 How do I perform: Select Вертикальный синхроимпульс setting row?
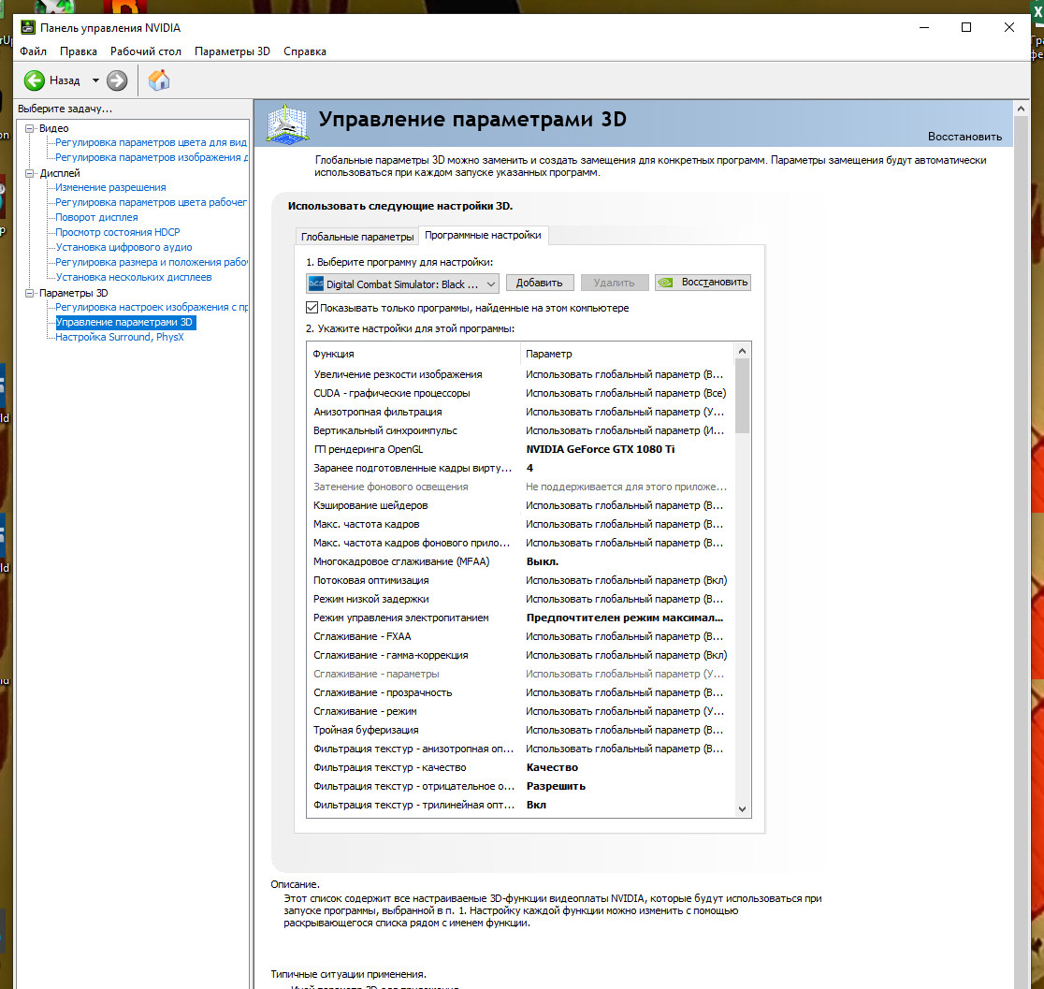point(521,430)
